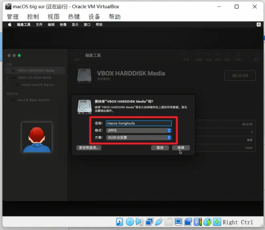
Task: Click the 抹掉 erase button
Action: 181,148
